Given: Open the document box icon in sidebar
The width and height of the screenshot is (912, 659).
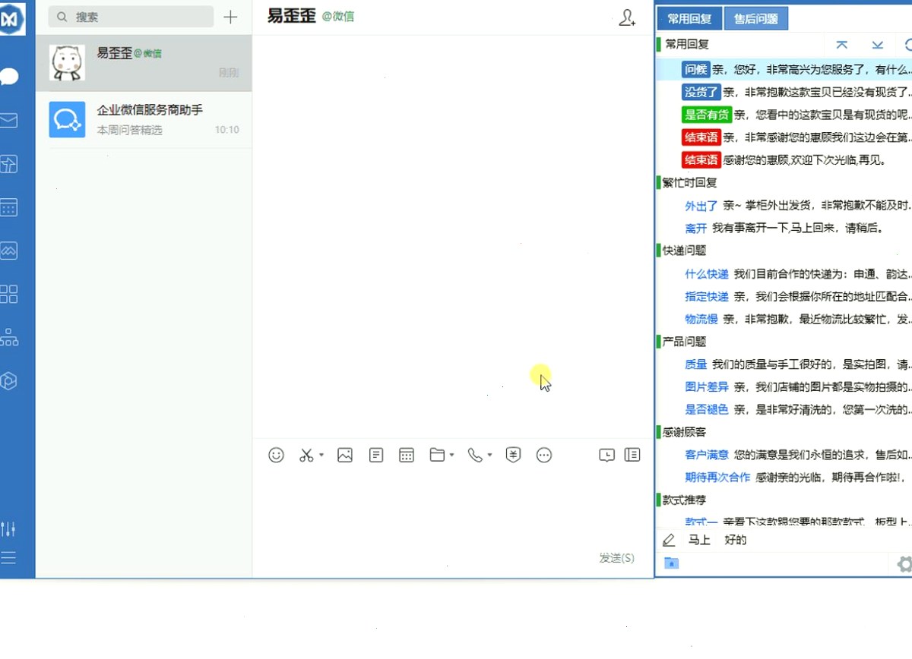Looking at the screenshot, I should point(9,164).
